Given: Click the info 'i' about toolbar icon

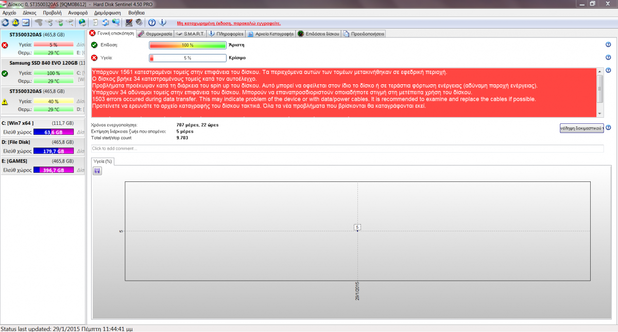Looking at the screenshot, I should 163,23.
